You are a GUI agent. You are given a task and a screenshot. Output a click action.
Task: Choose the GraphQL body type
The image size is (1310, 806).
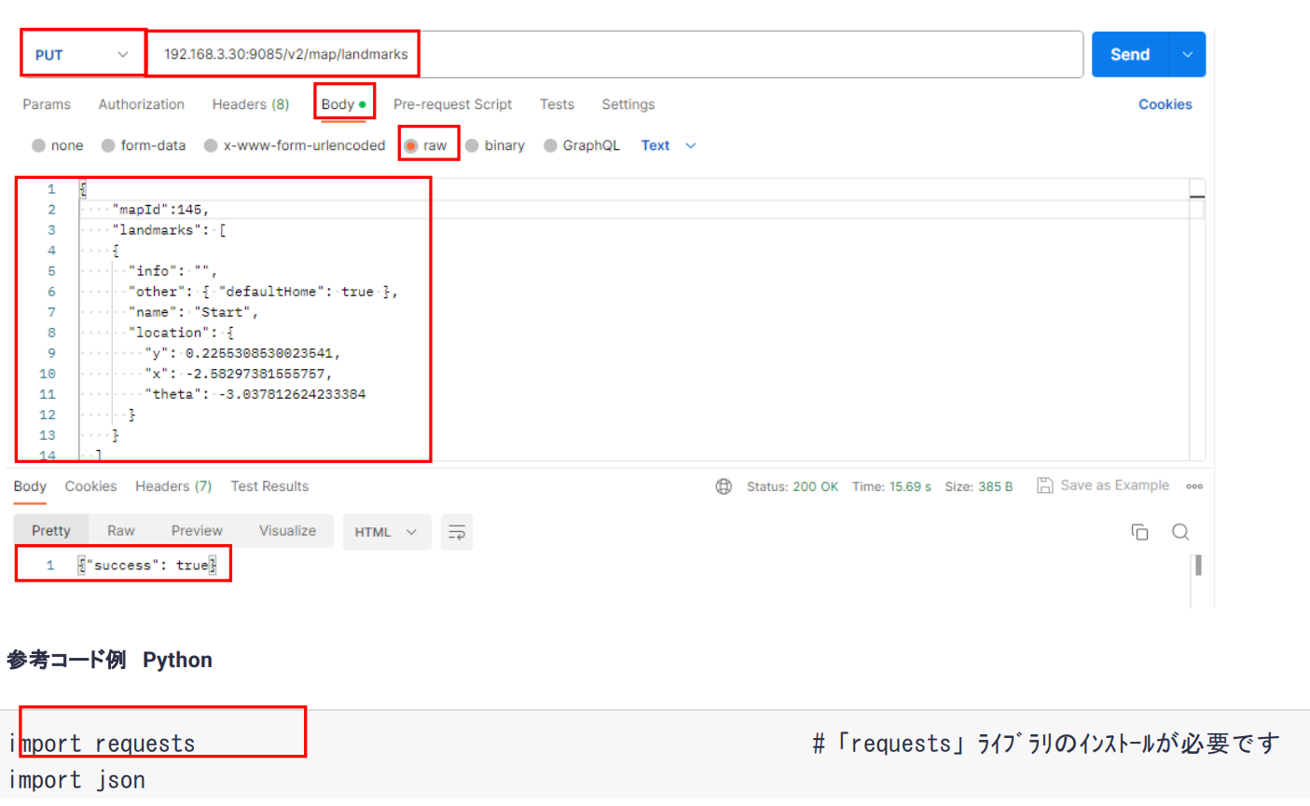(551, 145)
